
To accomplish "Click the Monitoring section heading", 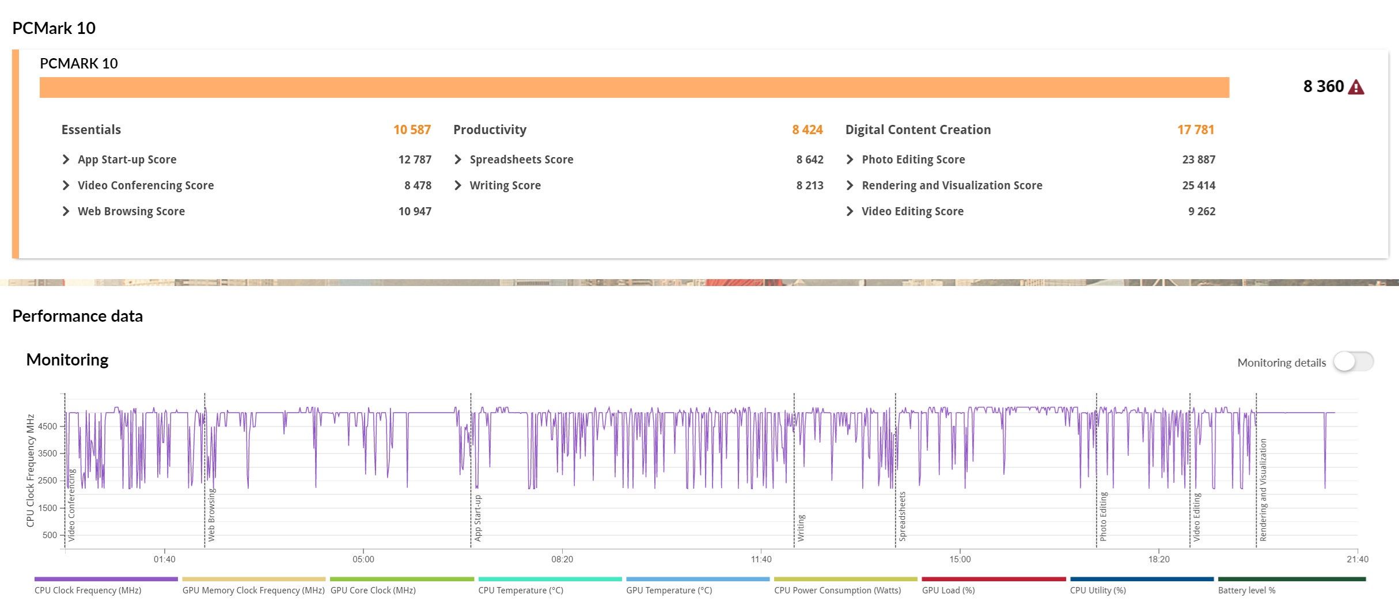I will pos(67,360).
